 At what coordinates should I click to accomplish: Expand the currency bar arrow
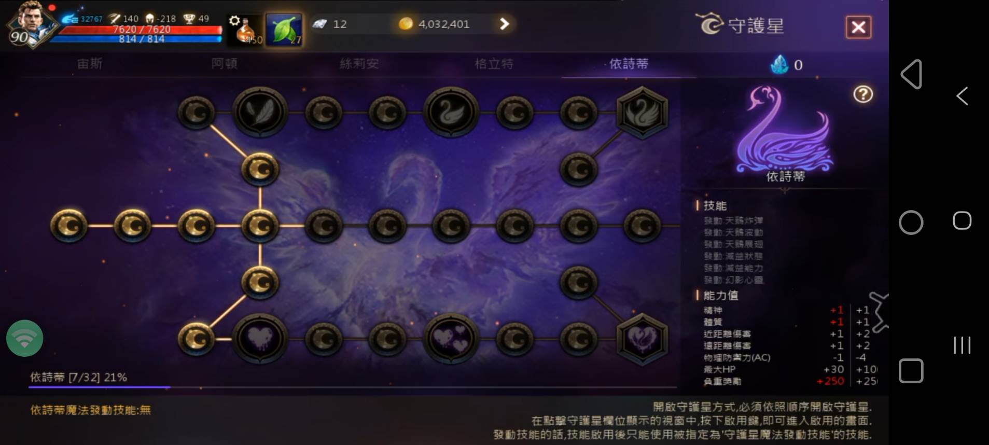[504, 24]
